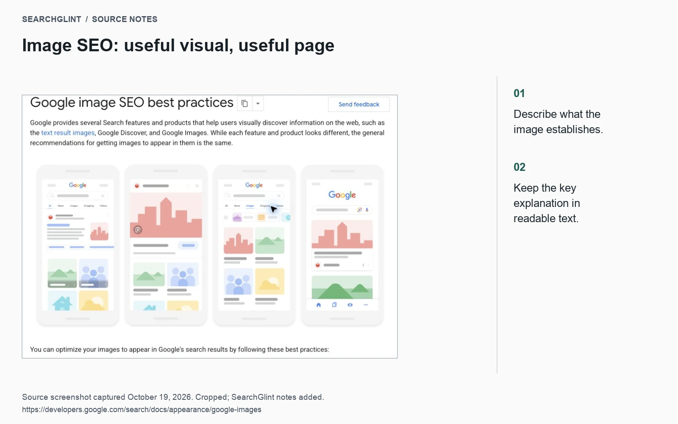The height and width of the screenshot is (424, 678).
Task: Tap the bookmarks icon in fourth phone's bottom bar
Action: pos(334,305)
